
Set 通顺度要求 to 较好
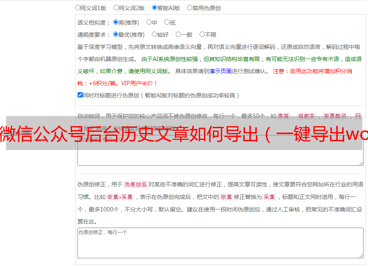coord(154,34)
